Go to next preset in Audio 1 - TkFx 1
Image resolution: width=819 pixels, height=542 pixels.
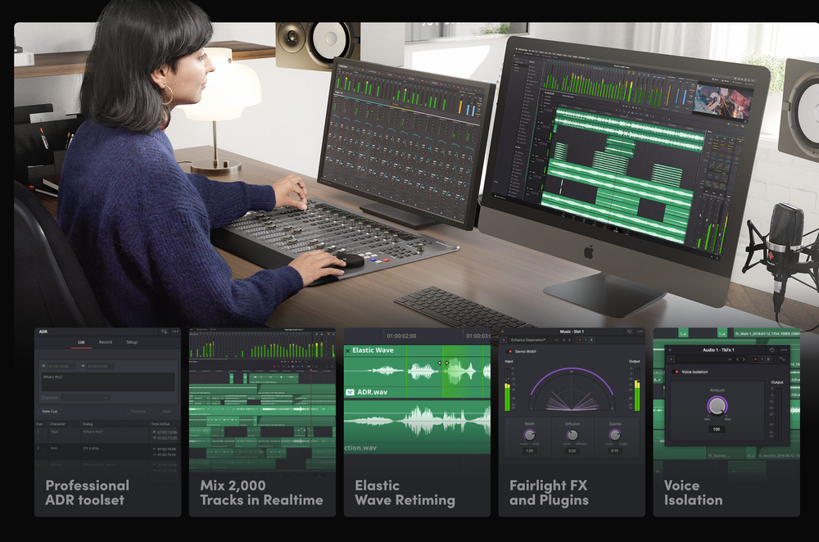744,359
